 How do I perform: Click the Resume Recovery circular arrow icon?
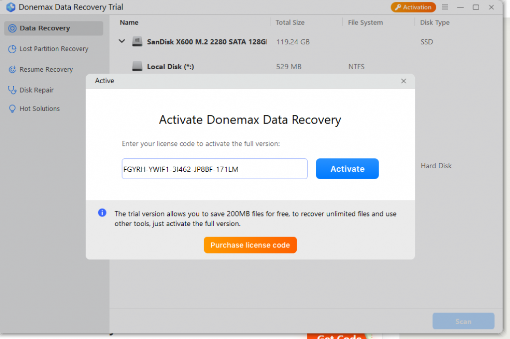(x=12, y=70)
